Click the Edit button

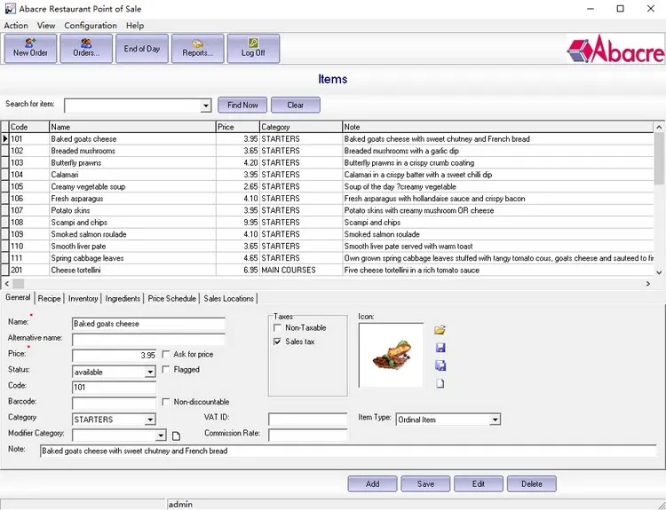tap(479, 483)
